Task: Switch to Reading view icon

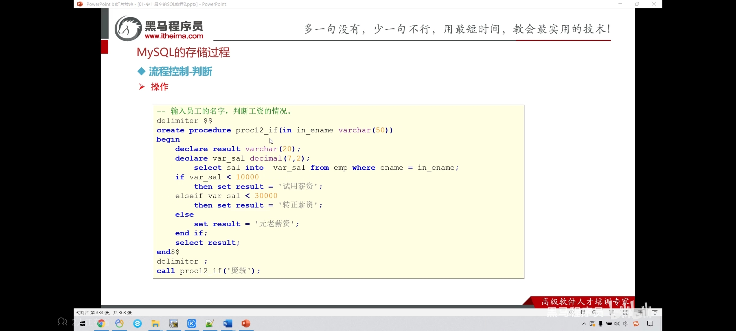Action: (x=640, y=312)
